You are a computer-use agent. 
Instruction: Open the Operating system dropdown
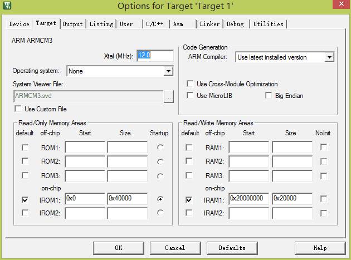pyautogui.click(x=168, y=71)
